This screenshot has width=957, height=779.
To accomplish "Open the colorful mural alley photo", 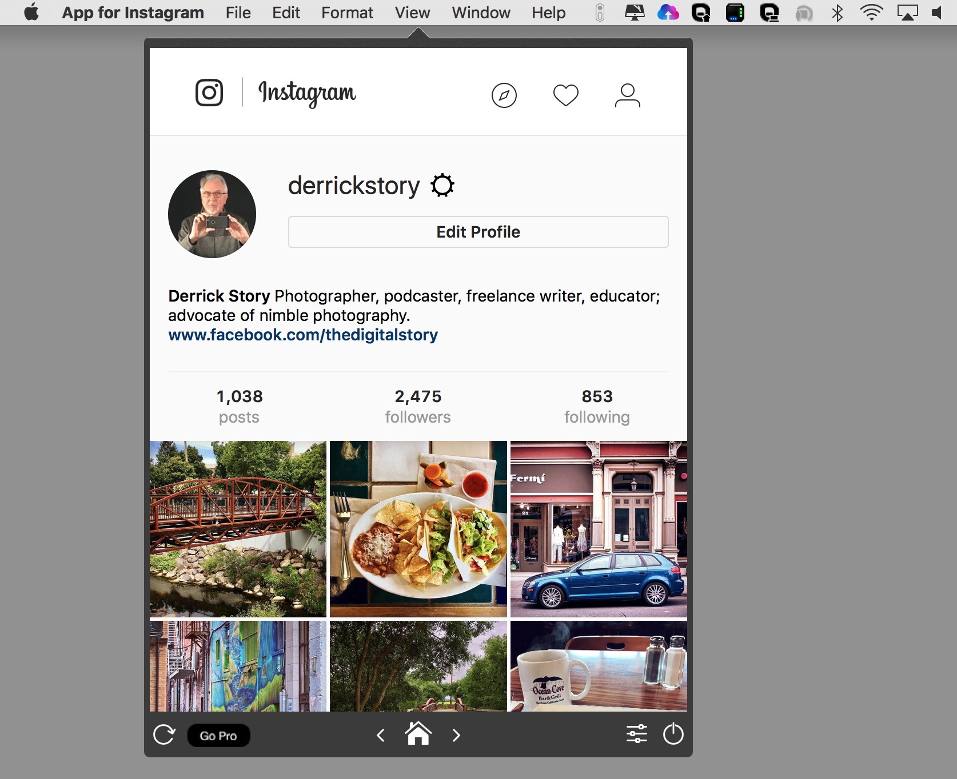I will (x=238, y=666).
